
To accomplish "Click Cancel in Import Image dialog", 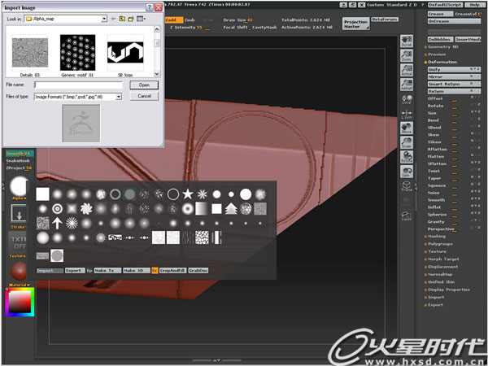I will (144, 96).
